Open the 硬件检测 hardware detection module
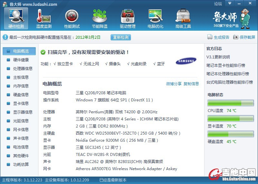The width and height of the screenshot is (258, 184). pyautogui.click(x=16, y=19)
